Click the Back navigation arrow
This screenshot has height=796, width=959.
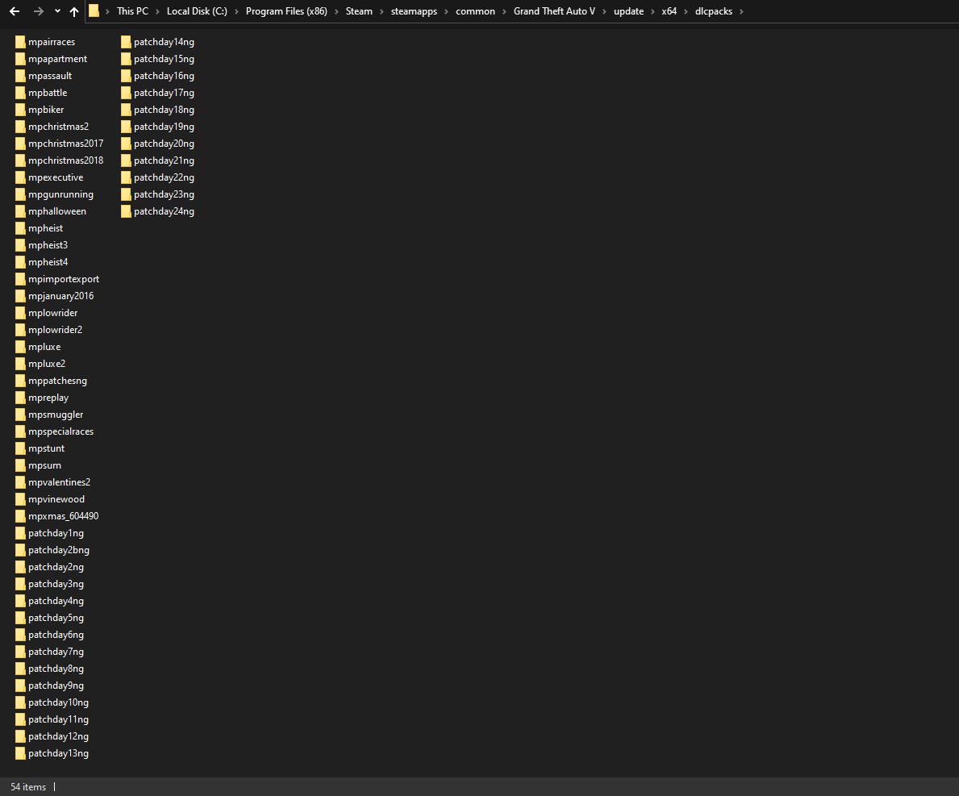click(x=15, y=11)
